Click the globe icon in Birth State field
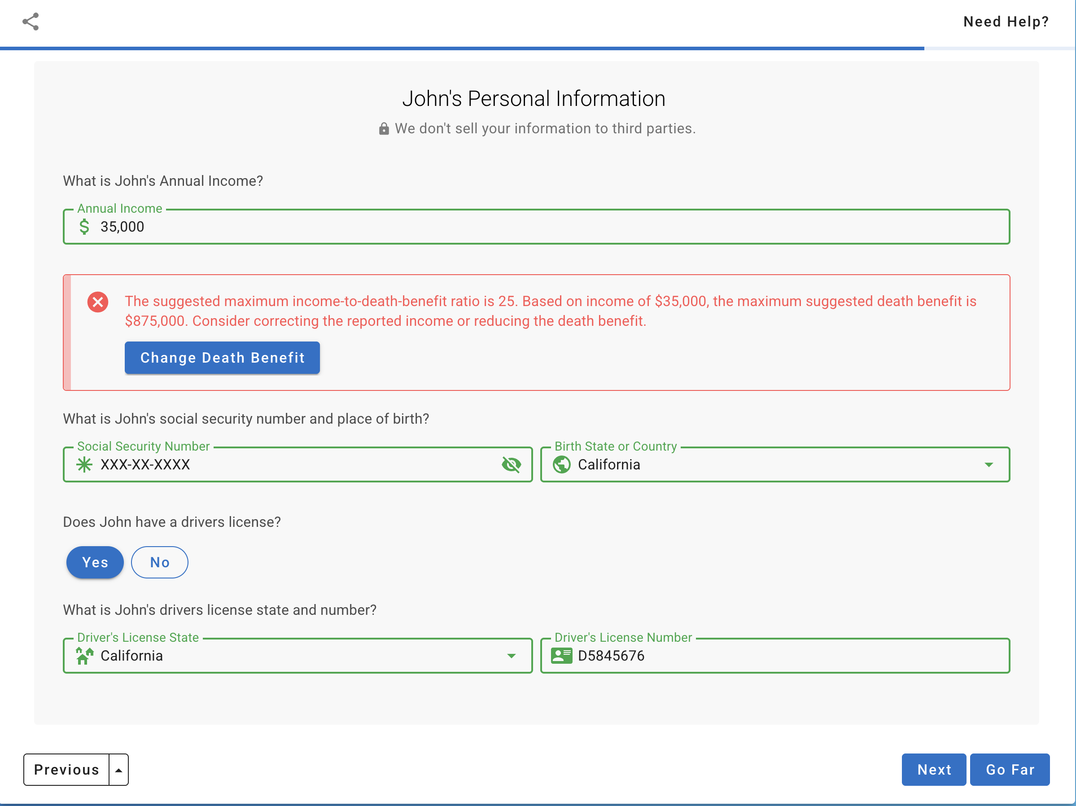The image size is (1076, 806). [x=561, y=464]
